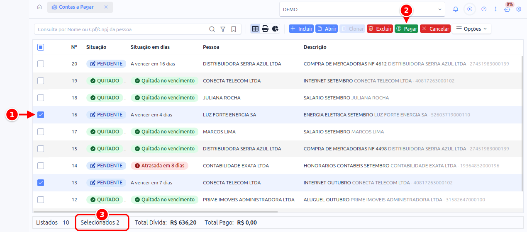Sort by the Pessoa column header

pos(211,47)
